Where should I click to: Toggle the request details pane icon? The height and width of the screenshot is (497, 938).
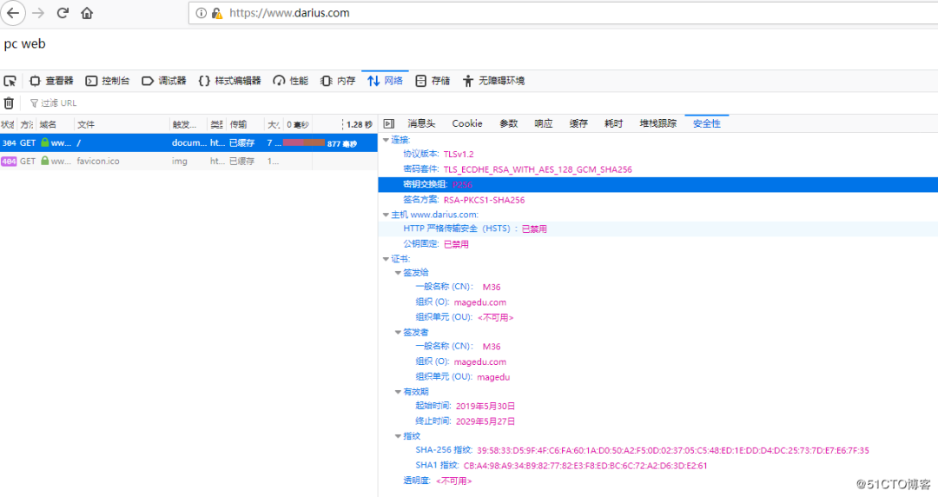pos(389,124)
